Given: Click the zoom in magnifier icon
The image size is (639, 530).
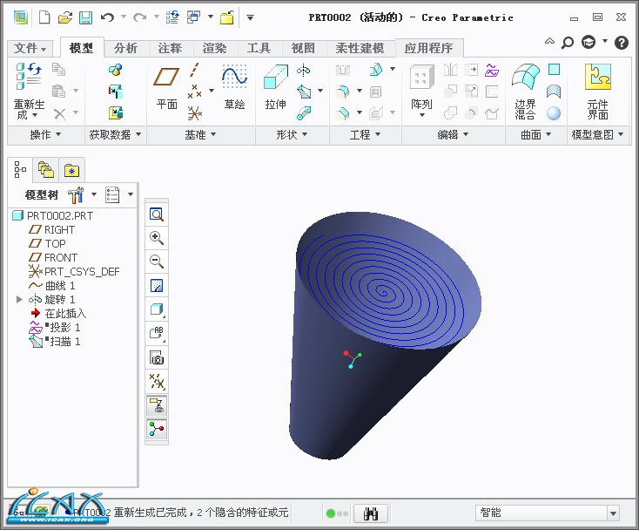Looking at the screenshot, I should tap(157, 238).
